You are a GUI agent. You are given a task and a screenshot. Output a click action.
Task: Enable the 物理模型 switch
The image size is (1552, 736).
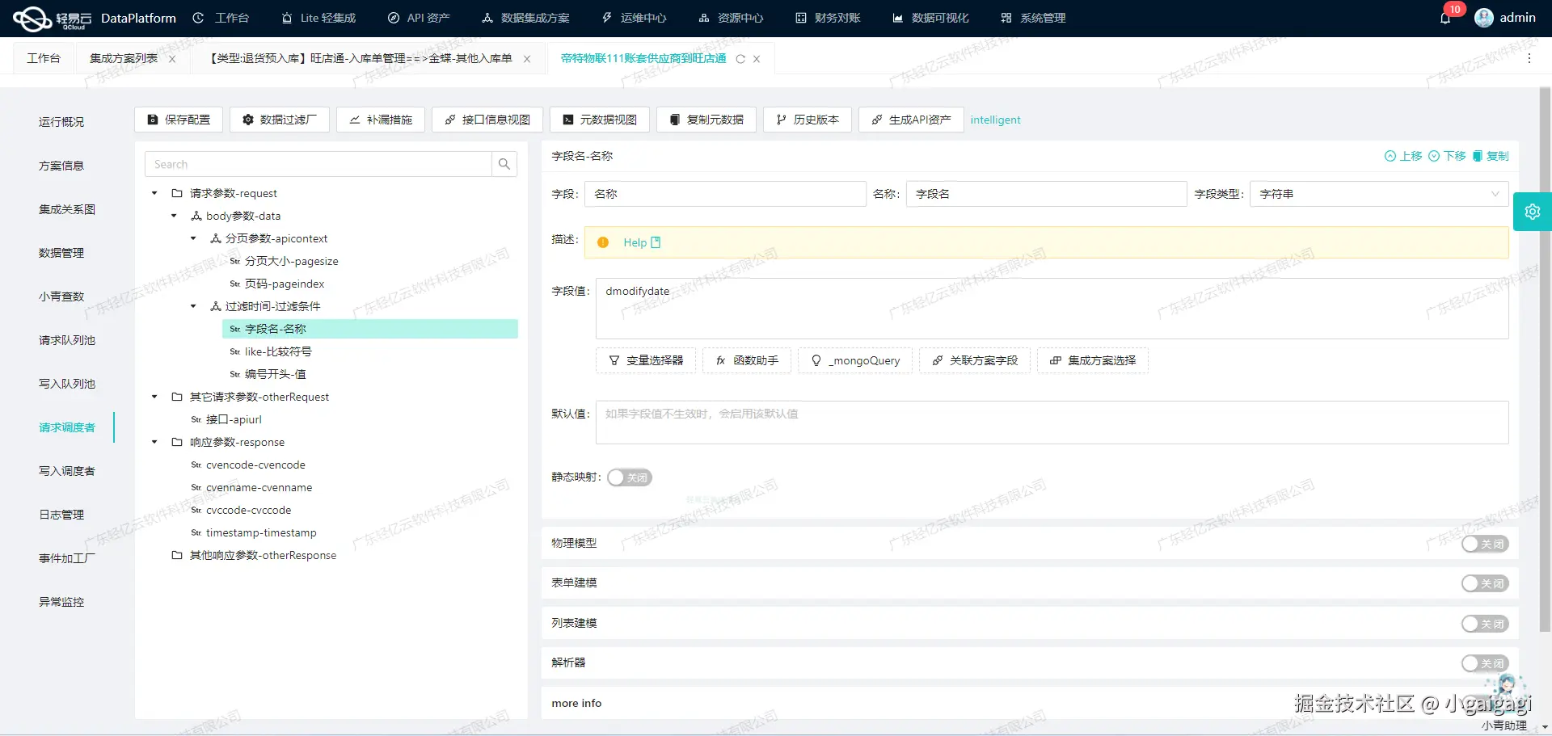pyautogui.click(x=1484, y=544)
